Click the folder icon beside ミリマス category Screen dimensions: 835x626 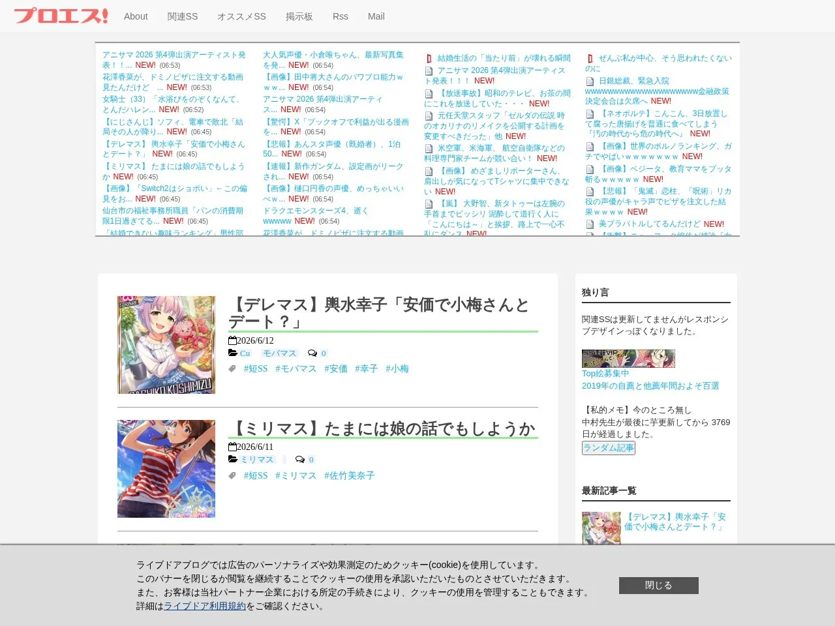pos(233,460)
